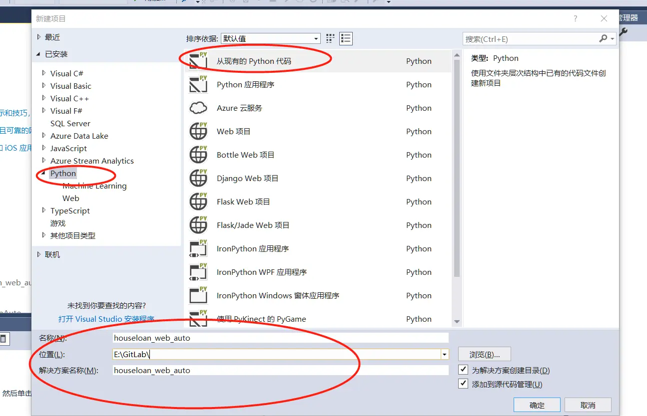Select Machine Learning under Python

(x=94, y=186)
